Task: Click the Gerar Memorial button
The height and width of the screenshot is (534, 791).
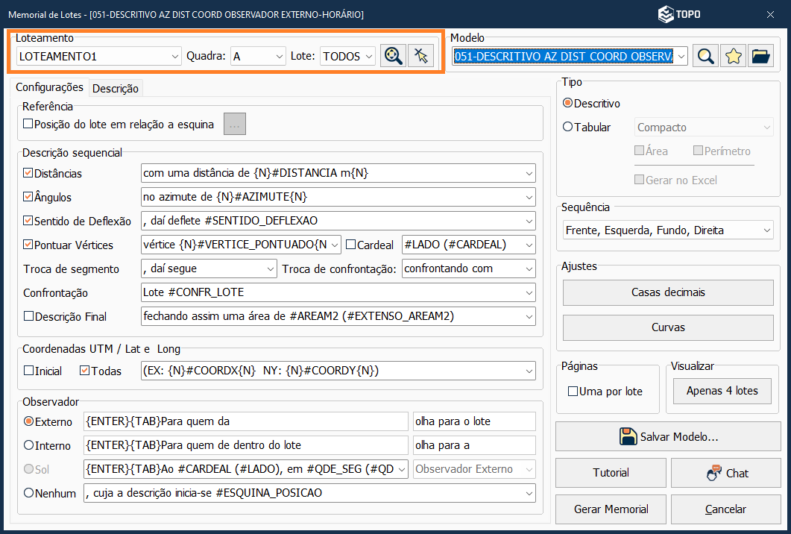Action: [x=611, y=509]
